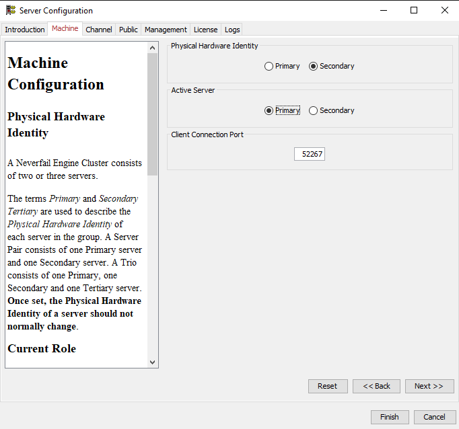Proceed with the Next >> button
The width and height of the screenshot is (459, 429).
pyautogui.click(x=429, y=387)
